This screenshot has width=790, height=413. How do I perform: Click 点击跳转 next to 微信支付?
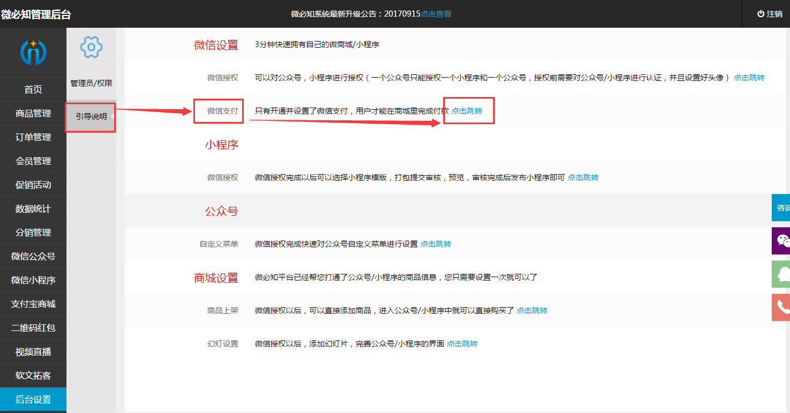click(467, 111)
